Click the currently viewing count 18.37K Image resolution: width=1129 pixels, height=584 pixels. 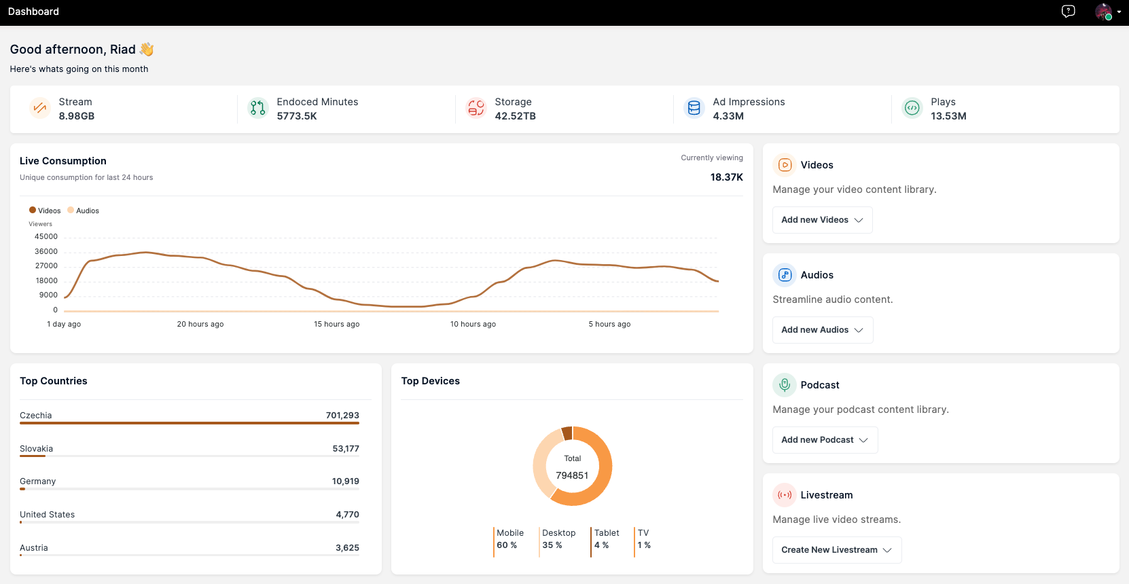click(727, 177)
